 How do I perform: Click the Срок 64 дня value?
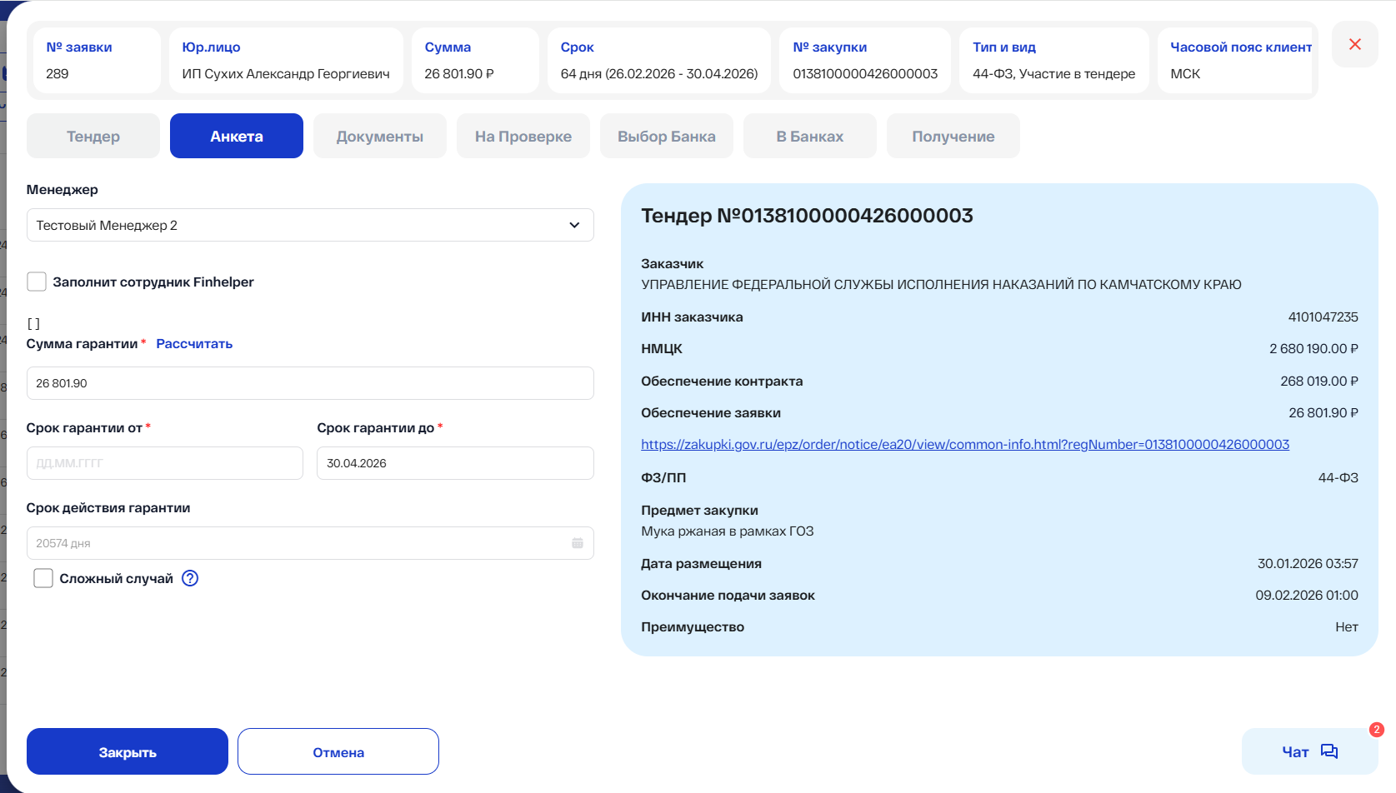coord(659,73)
